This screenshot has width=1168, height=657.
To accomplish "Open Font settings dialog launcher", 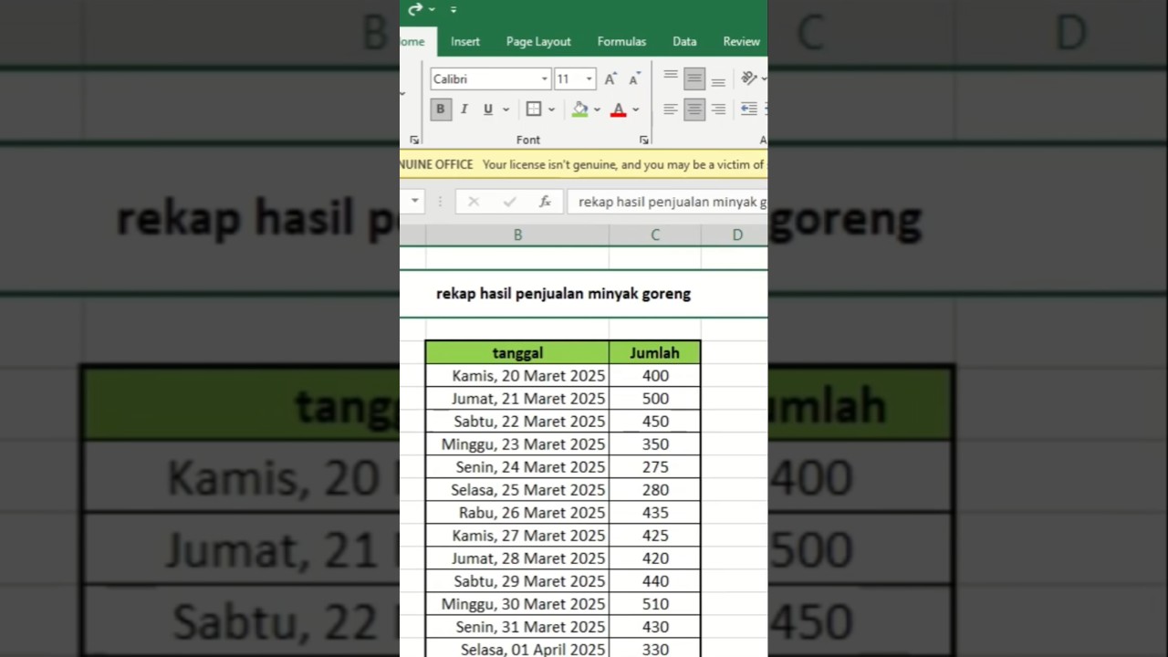I will (x=643, y=140).
